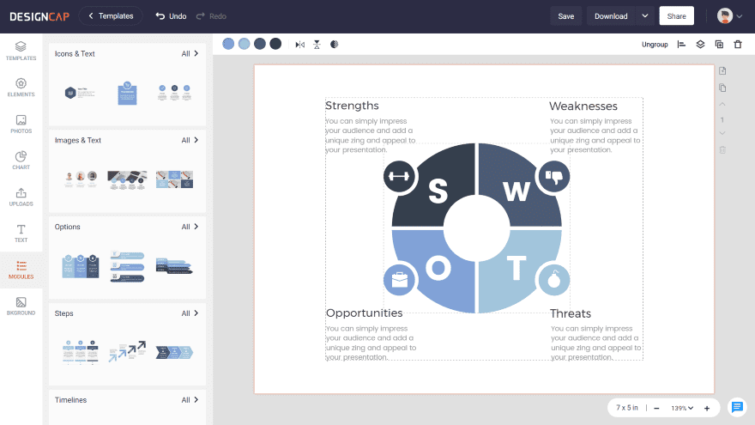Open the layer order icon

point(700,45)
